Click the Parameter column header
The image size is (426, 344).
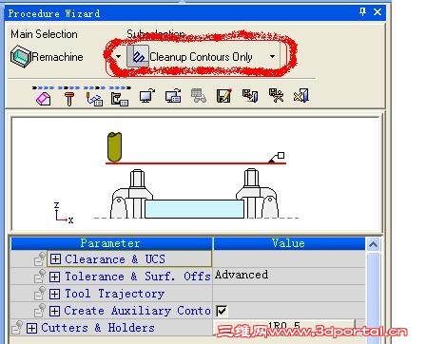pos(111,243)
